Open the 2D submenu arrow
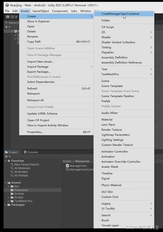The width and height of the screenshot is (163, 232). click(151, 32)
